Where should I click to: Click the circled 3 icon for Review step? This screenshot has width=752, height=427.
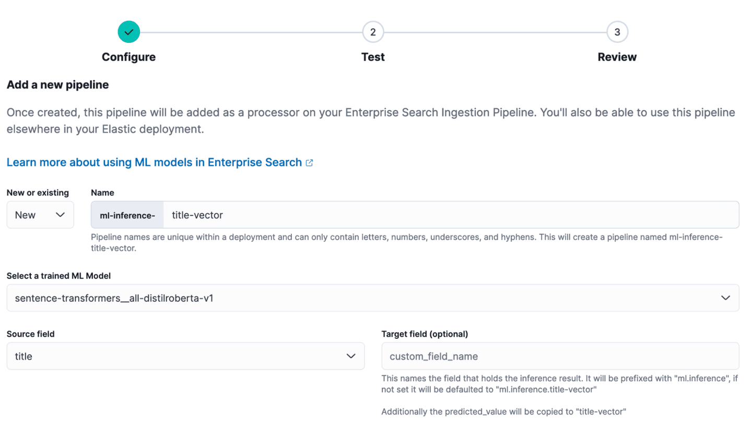point(617,32)
